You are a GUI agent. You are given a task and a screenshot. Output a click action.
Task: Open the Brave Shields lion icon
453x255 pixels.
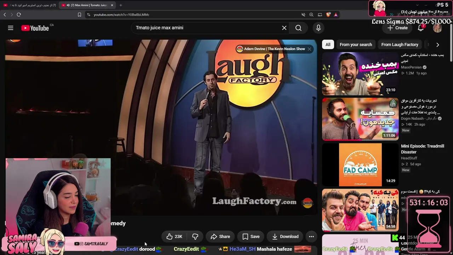[x=328, y=15]
